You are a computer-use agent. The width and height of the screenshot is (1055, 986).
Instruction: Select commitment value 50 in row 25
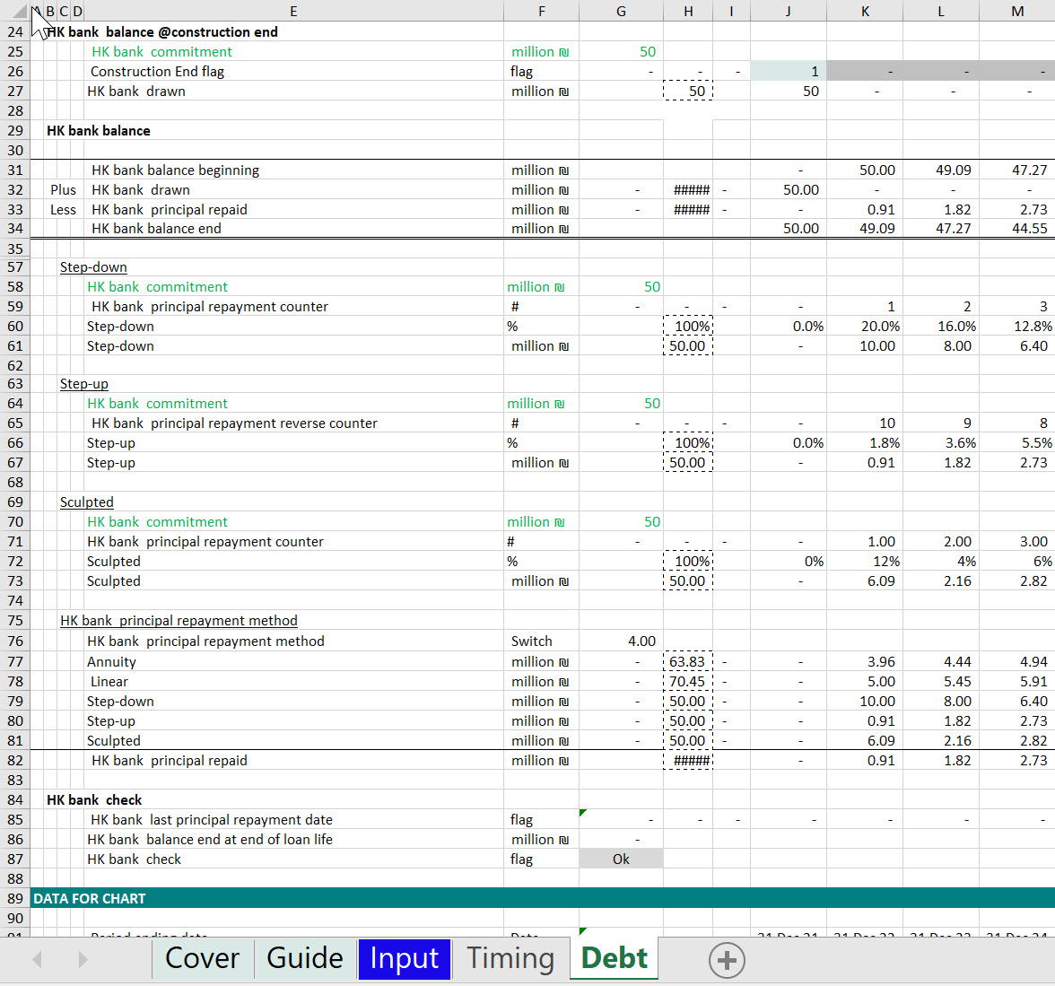[x=621, y=52]
